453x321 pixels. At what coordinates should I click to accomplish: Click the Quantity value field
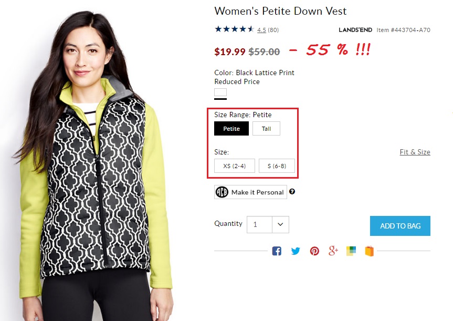point(260,224)
